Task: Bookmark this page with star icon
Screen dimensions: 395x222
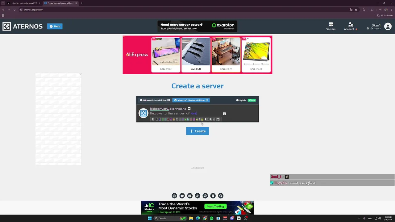Action: 356,10
